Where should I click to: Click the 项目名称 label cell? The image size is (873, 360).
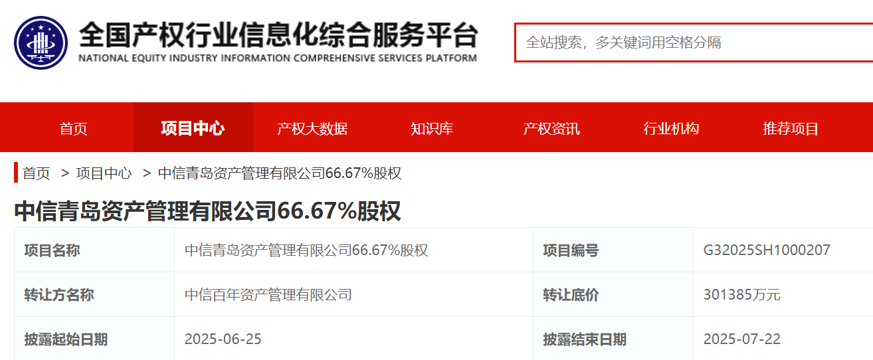point(94,250)
